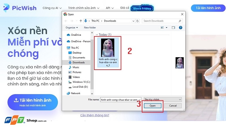
Task: Select the OneDrive cloud icon
Action: [x=68, y=35]
